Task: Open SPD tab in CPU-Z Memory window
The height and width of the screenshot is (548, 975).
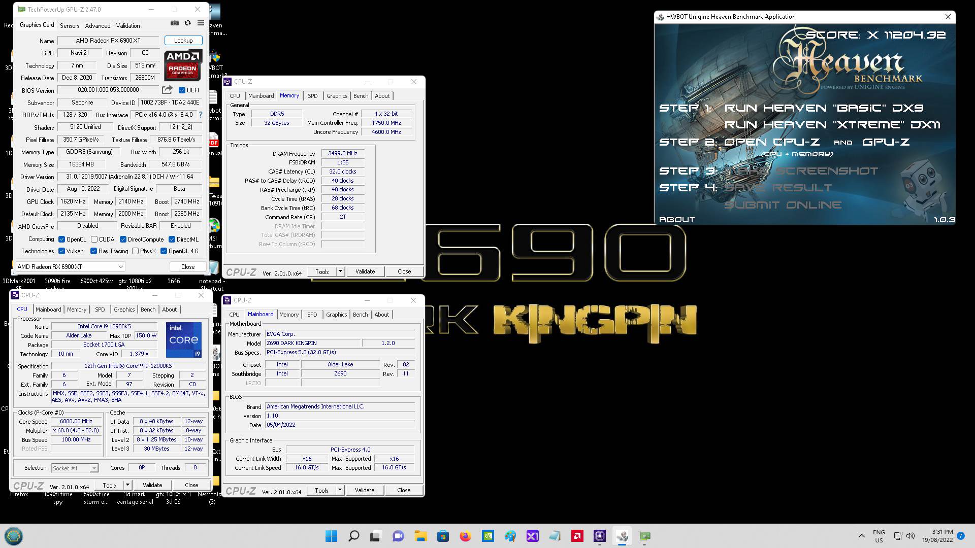Action: pos(313,96)
